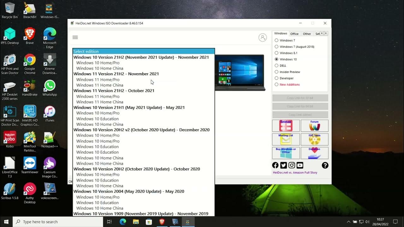The width and height of the screenshot is (404, 227).
Task: Switch to the Office tab
Action: coord(294,34)
